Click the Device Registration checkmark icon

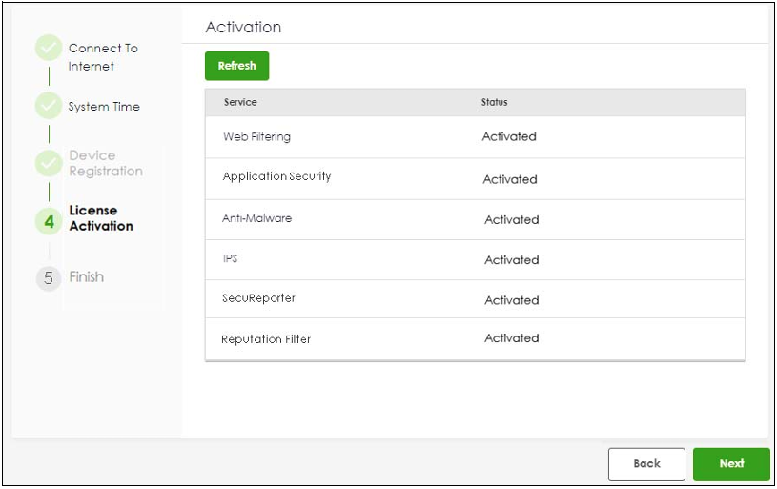click(x=49, y=164)
